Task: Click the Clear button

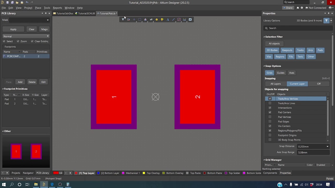Action: pos(32,29)
